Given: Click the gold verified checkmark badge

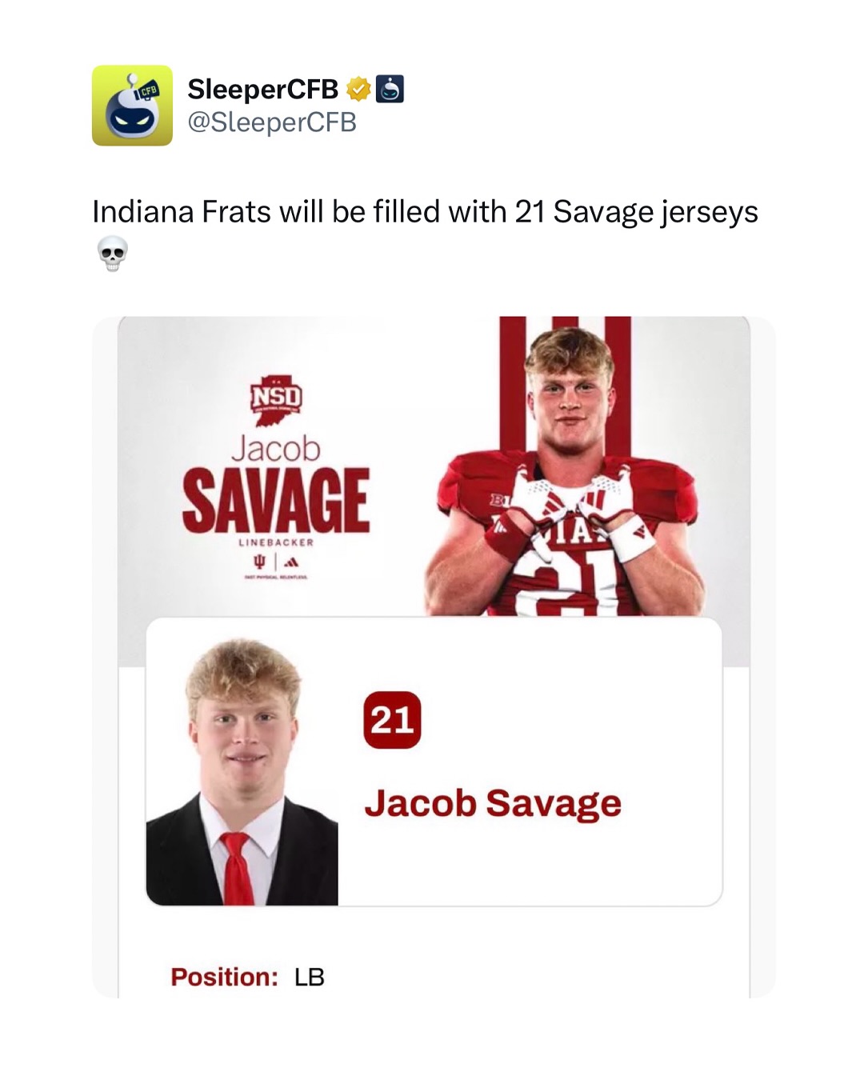Looking at the screenshot, I should click(x=359, y=90).
